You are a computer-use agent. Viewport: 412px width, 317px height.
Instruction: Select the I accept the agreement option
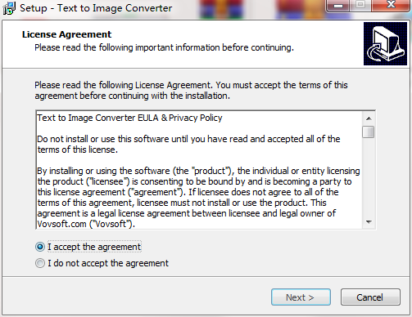[x=40, y=247]
